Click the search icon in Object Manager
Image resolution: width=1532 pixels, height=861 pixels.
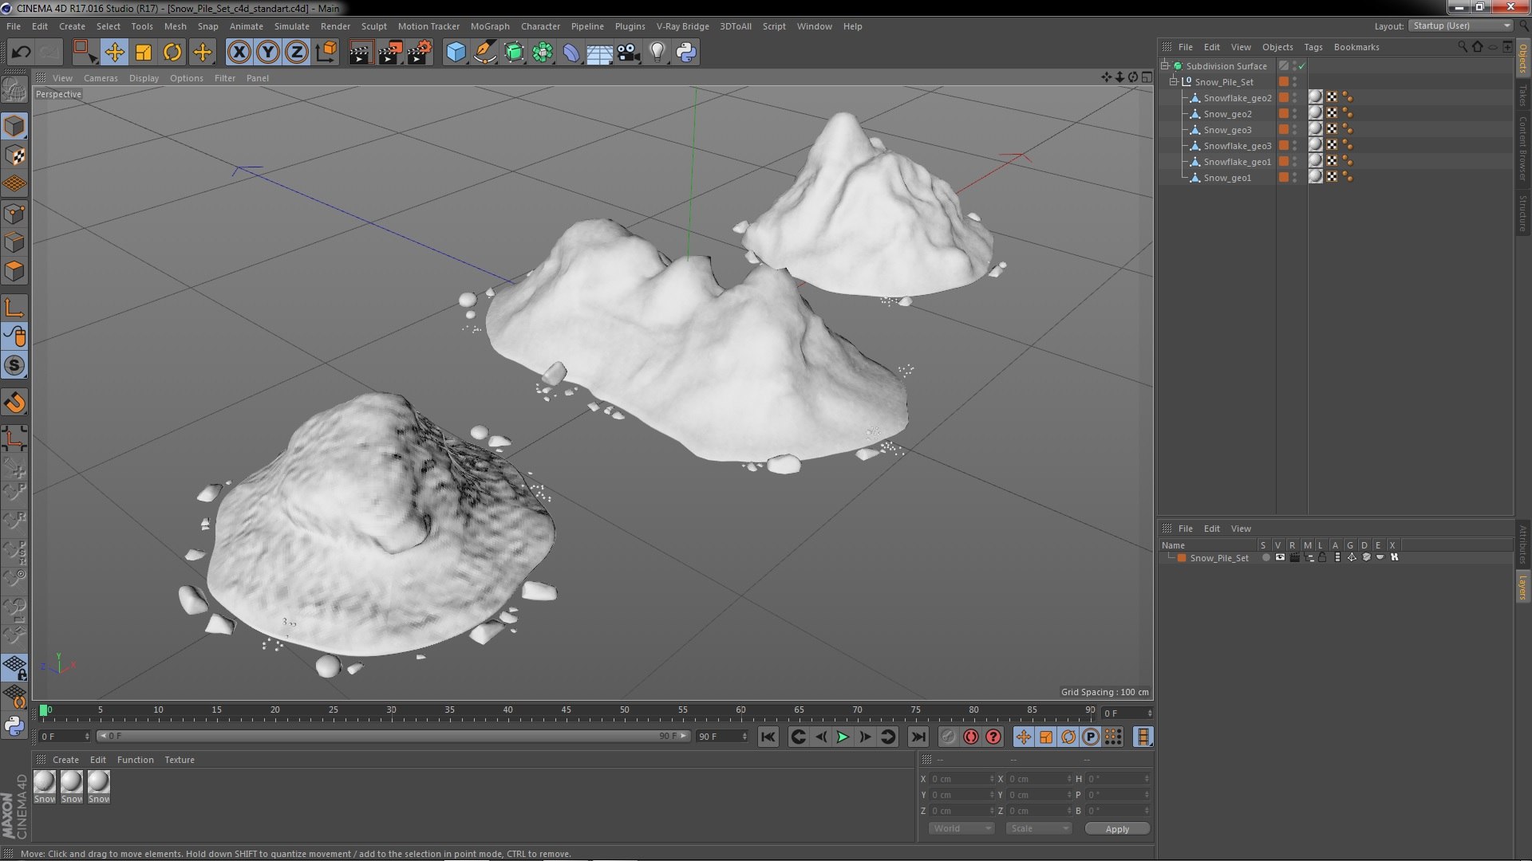click(1462, 47)
